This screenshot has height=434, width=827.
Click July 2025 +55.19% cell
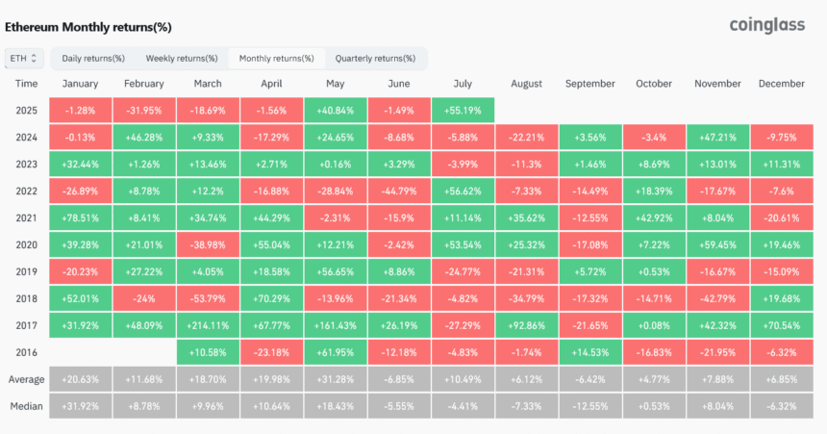pos(464,109)
